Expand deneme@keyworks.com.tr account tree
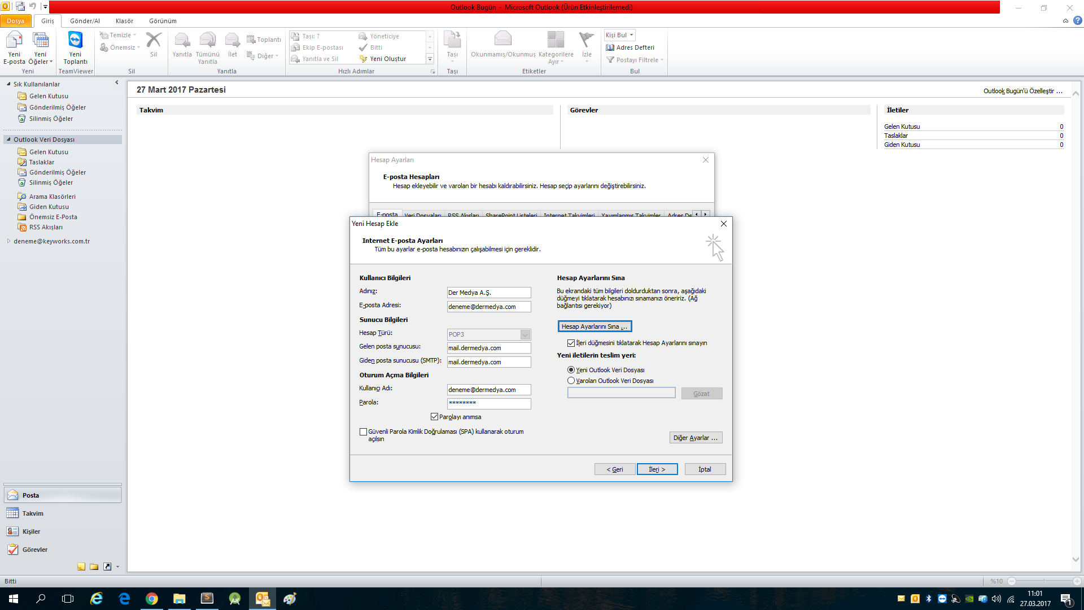Screen dimensions: 1084x610 (x=8, y=241)
